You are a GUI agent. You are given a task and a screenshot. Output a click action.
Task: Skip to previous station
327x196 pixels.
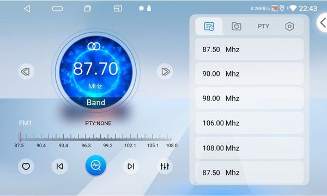(x=59, y=166)
